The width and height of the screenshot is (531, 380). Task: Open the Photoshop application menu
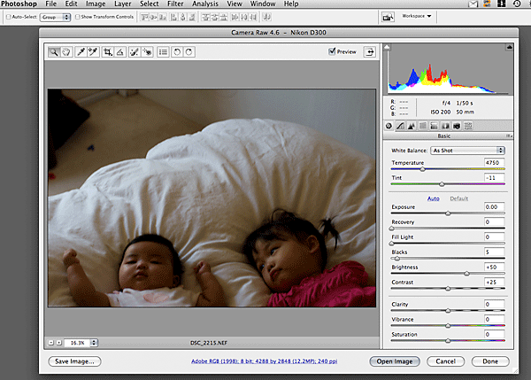tap(19, 4)
